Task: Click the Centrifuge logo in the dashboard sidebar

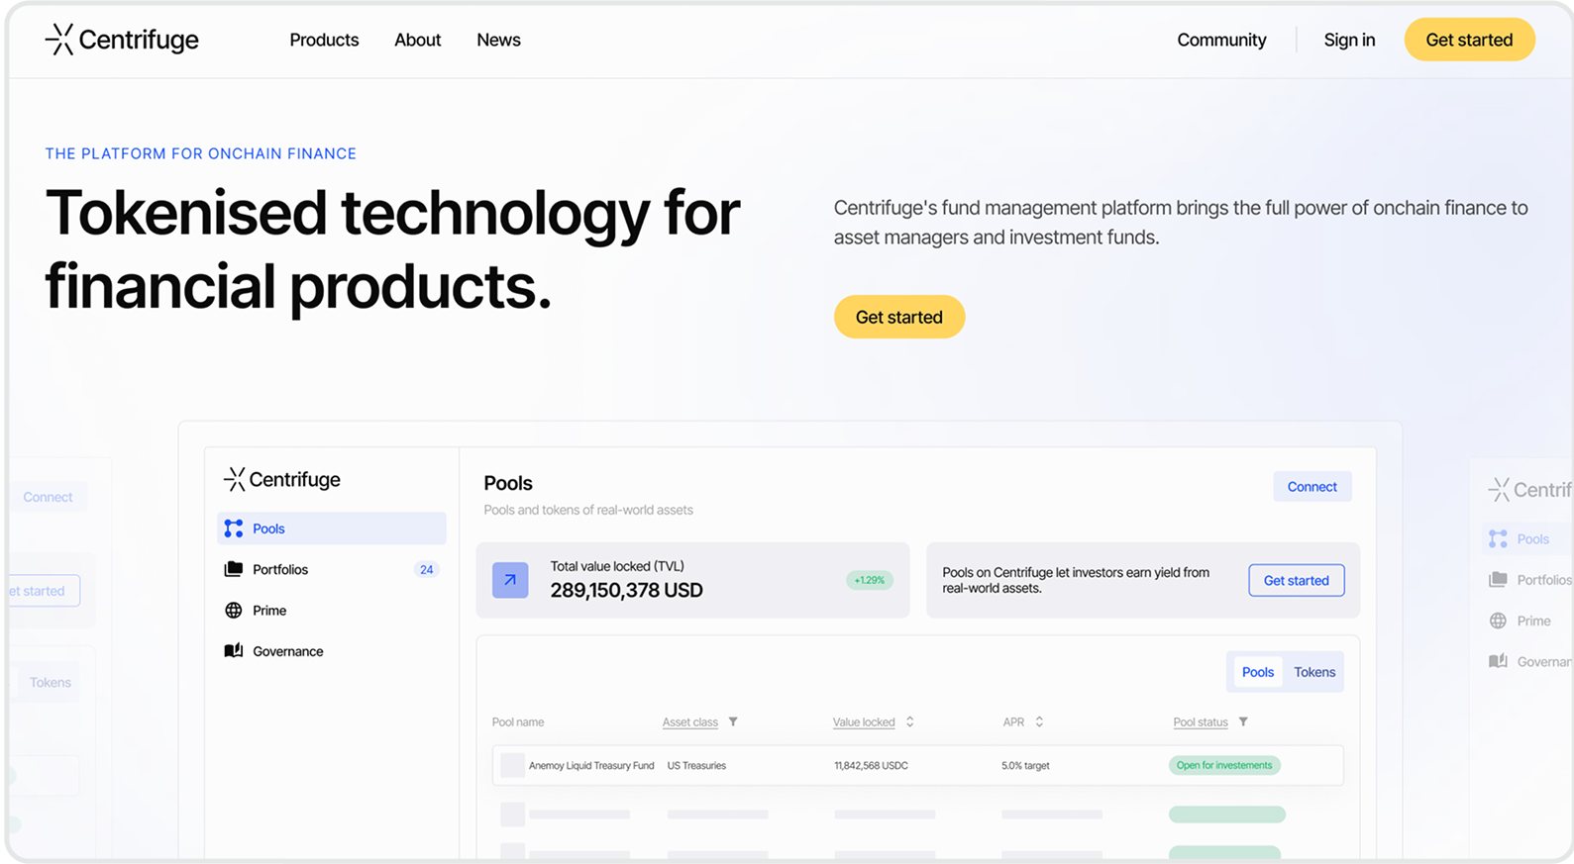Action: point(282,479)
